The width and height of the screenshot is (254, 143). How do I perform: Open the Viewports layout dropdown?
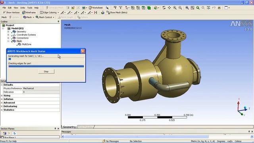227,8
